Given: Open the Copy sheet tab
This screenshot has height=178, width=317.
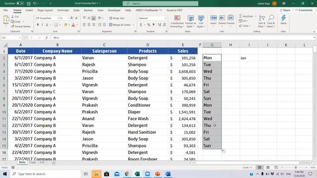Looking at the screenshot, I should pyautogui.click(x=32, y=162).
